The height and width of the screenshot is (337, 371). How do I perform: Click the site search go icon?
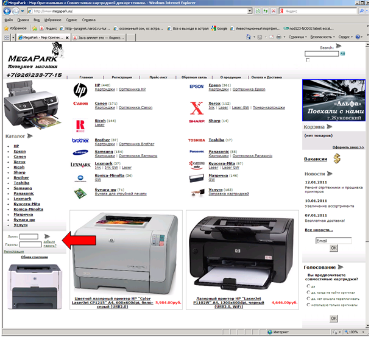(x=342, y=54)
